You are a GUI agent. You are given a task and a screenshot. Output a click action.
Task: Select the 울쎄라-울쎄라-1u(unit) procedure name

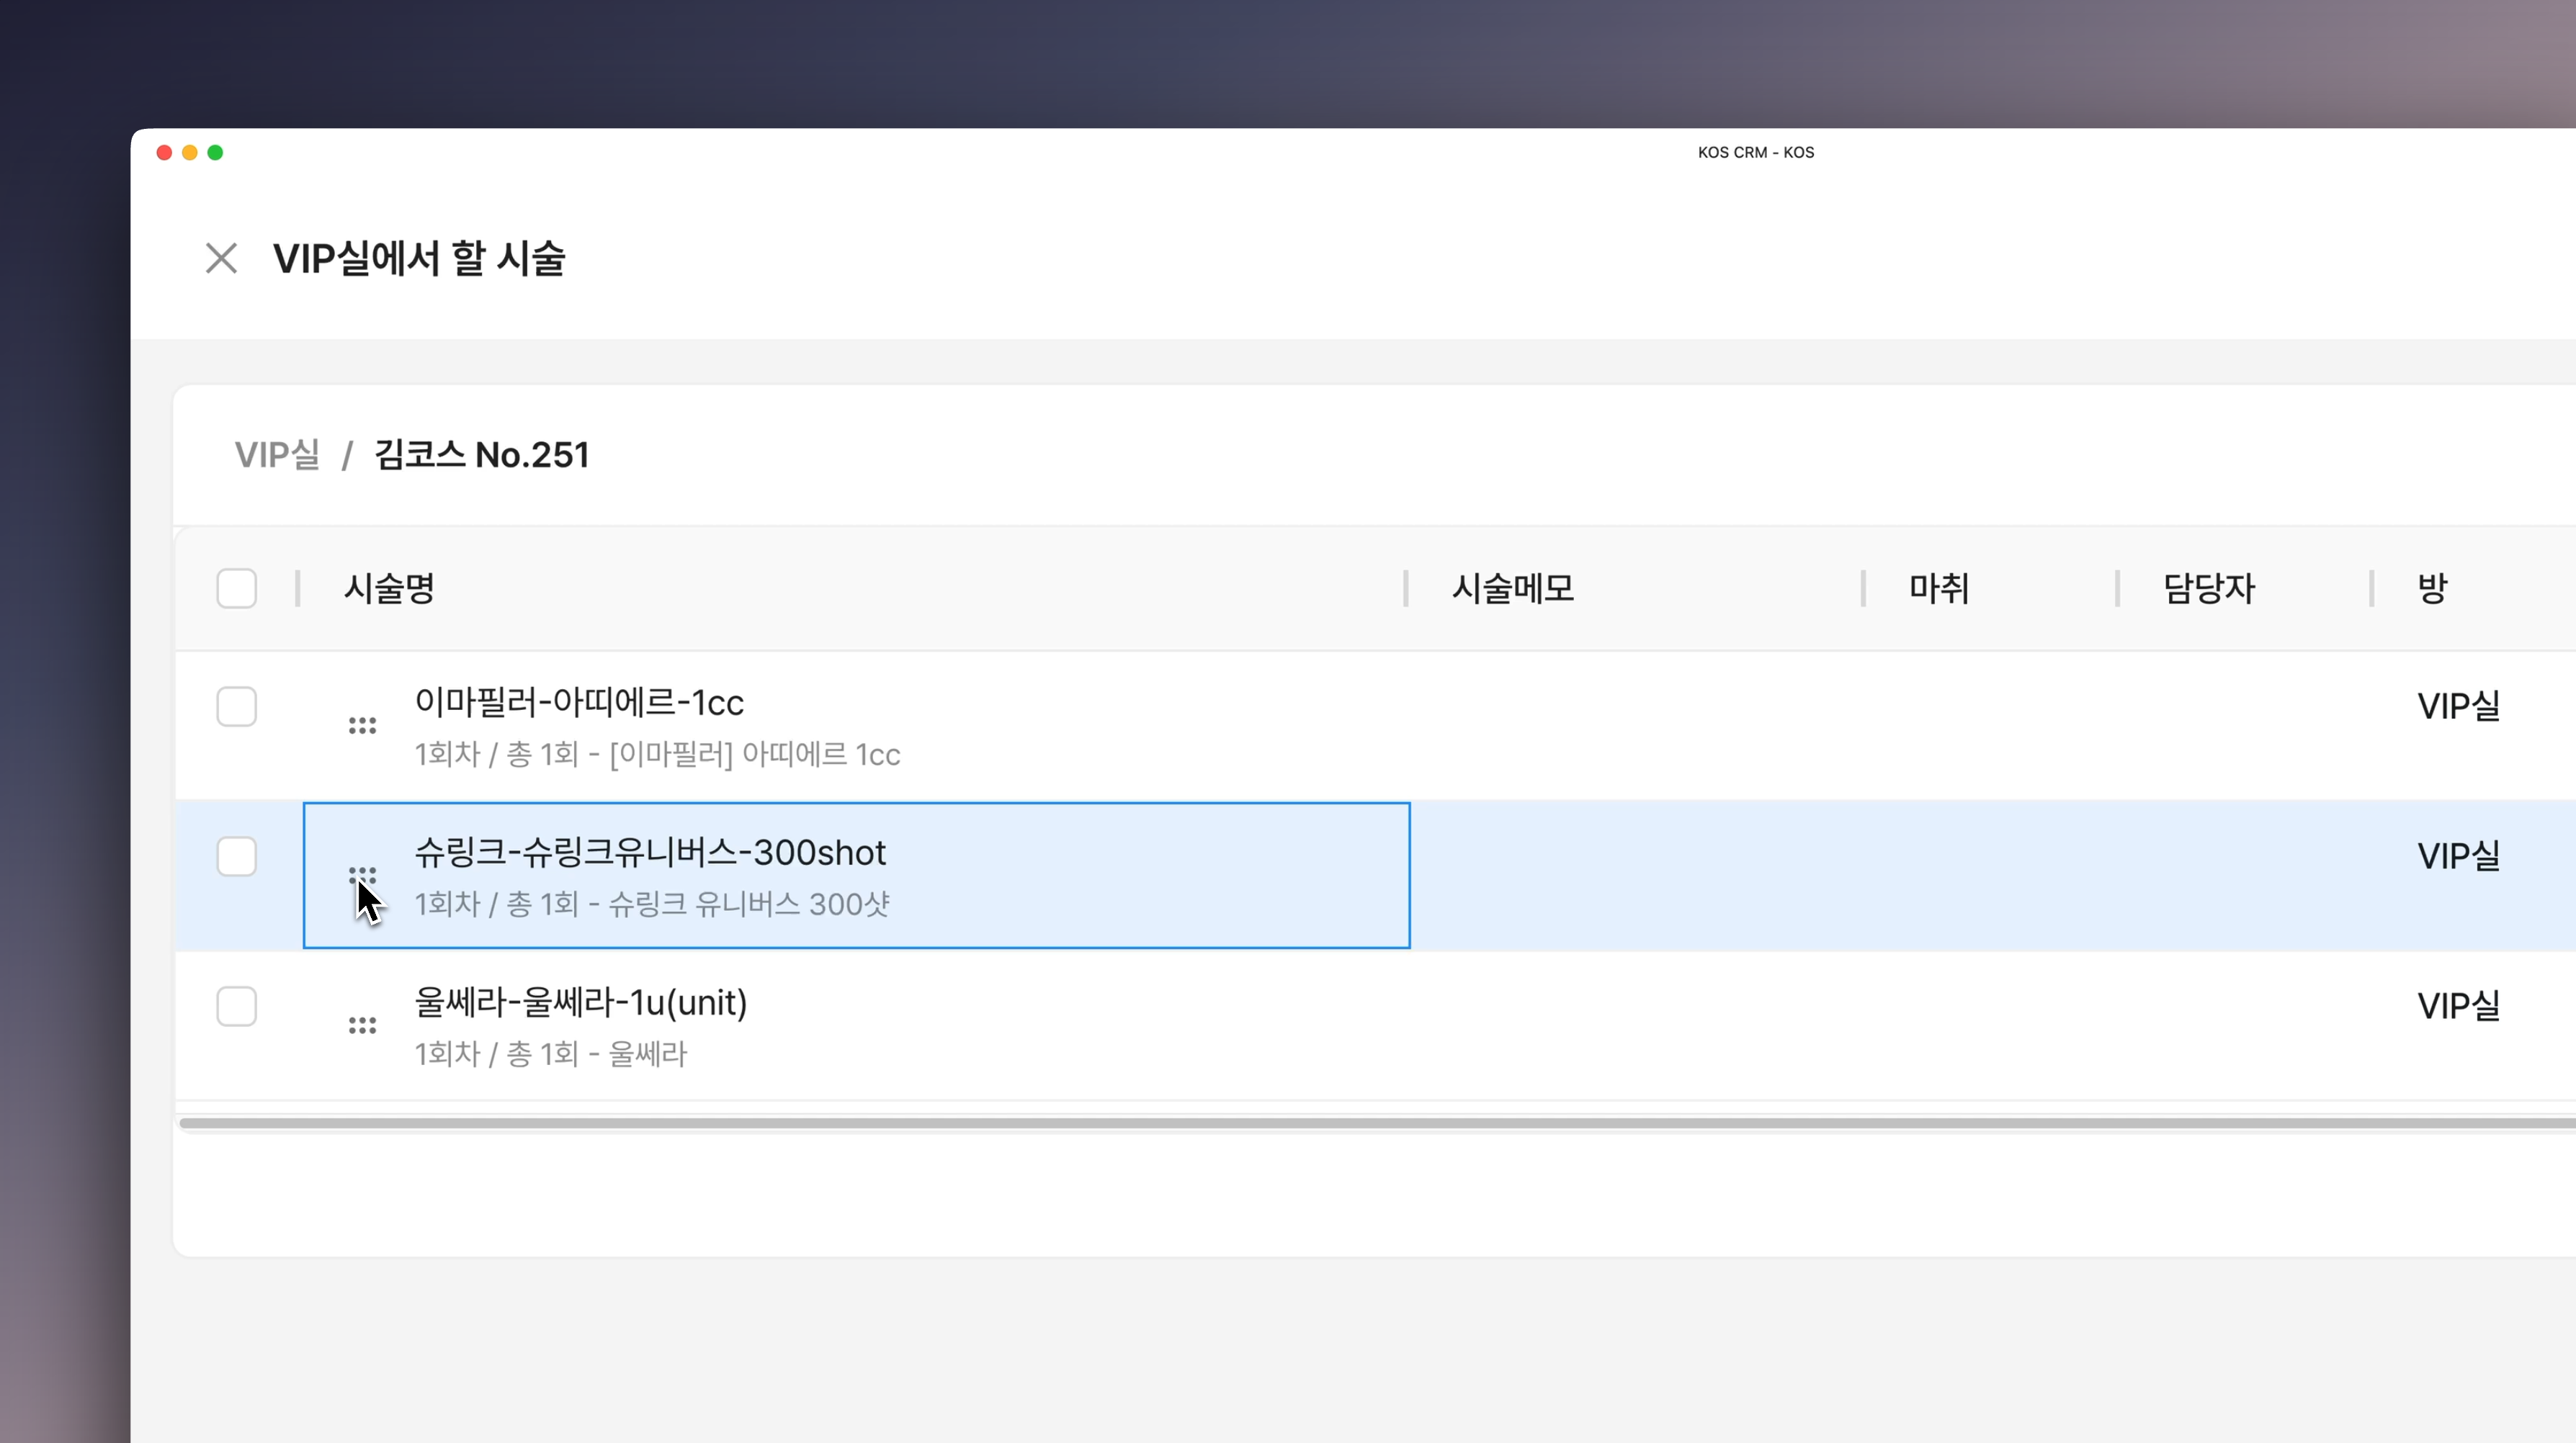581,1002
